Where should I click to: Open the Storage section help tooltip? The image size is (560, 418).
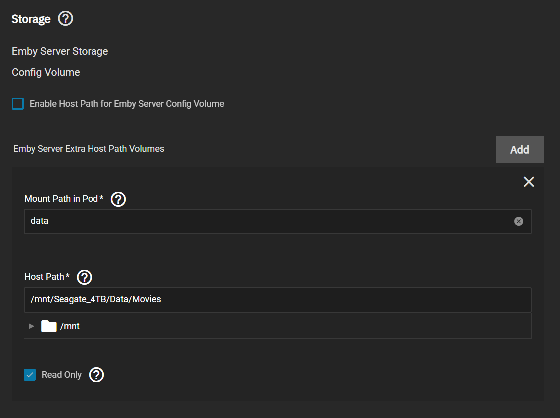point(66,19)
